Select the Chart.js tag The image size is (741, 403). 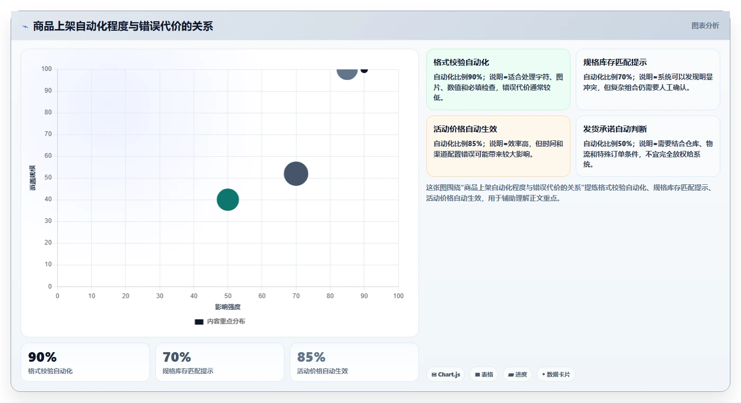(446, 374)
